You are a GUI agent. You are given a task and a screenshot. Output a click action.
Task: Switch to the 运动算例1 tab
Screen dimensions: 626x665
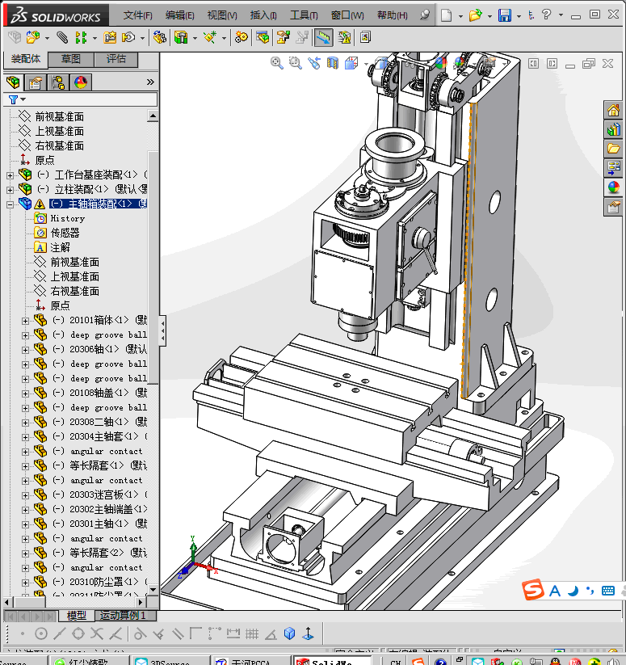[x=124, y=616]
